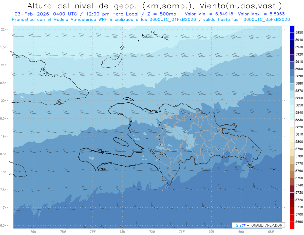
Task: Click the '5690' colorbar value
Action: [x=299, y=222]
